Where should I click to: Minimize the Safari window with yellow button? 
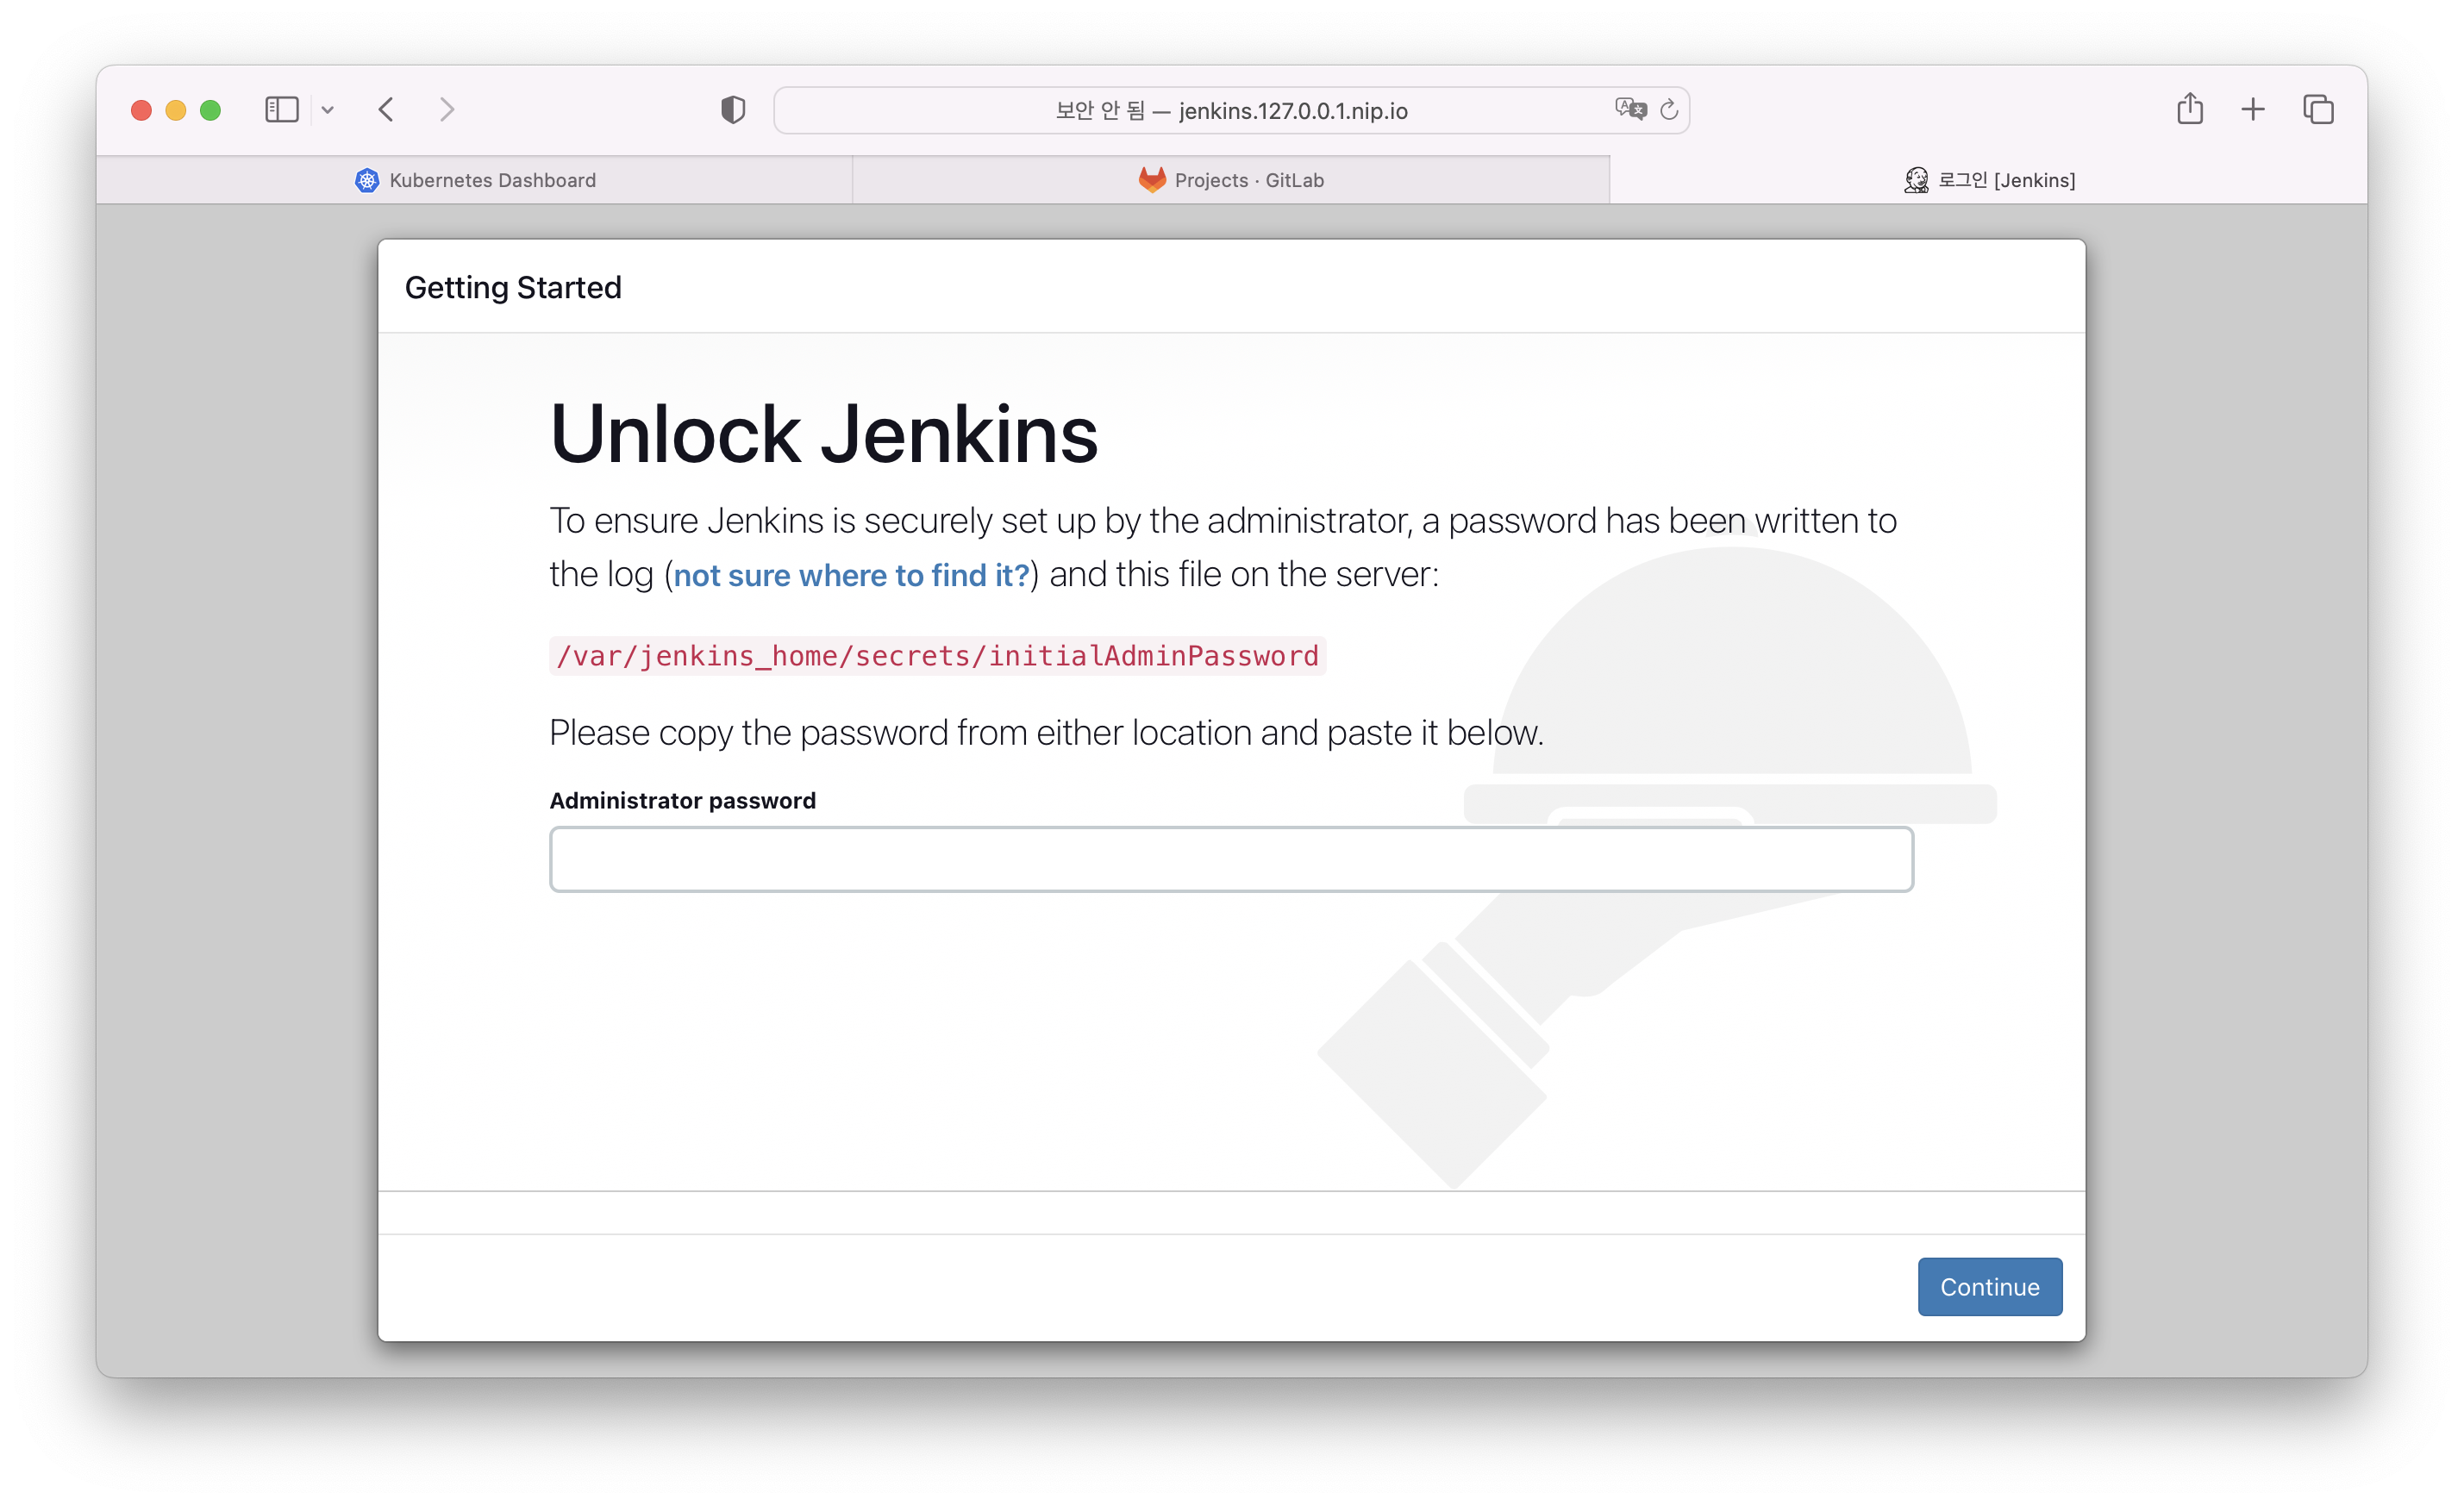[x=176, y=110]
